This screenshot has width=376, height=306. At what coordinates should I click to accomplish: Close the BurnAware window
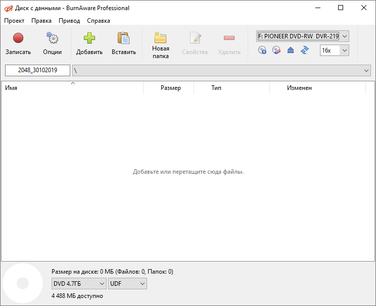[364, 8]
